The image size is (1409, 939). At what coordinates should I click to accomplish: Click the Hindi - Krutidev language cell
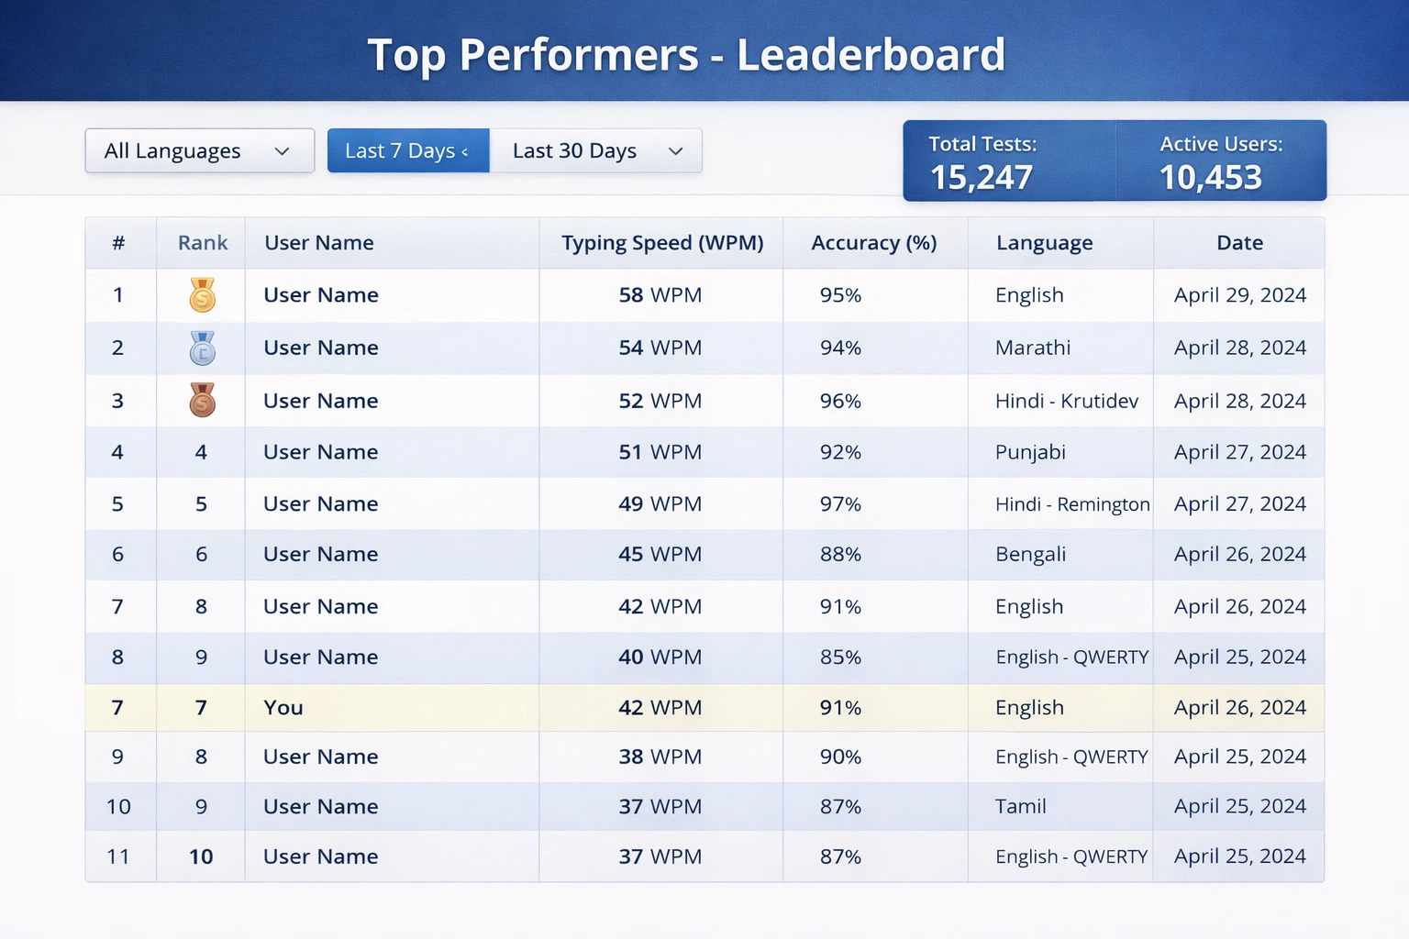(1067, 401)
